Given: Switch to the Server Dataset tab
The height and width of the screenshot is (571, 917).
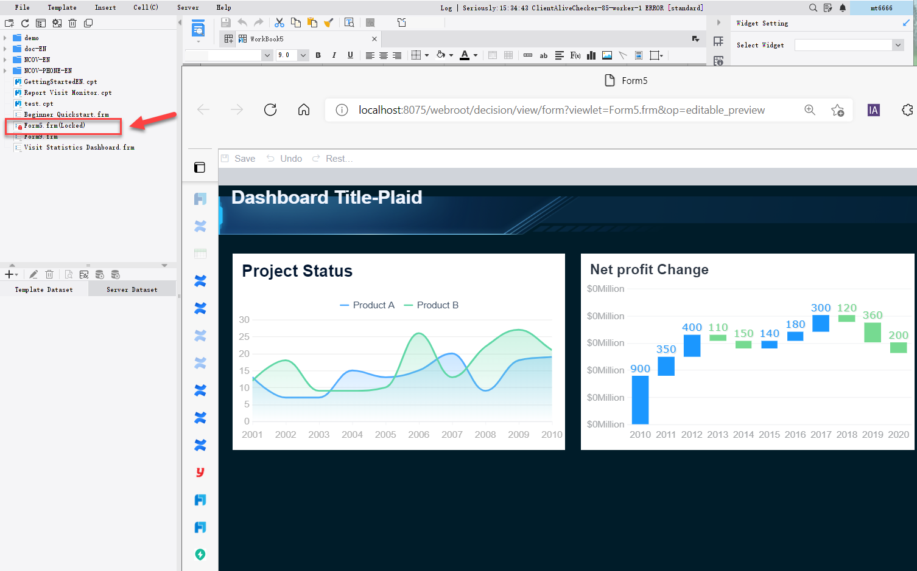Looking at the screenshot, I should pos(132,289).
